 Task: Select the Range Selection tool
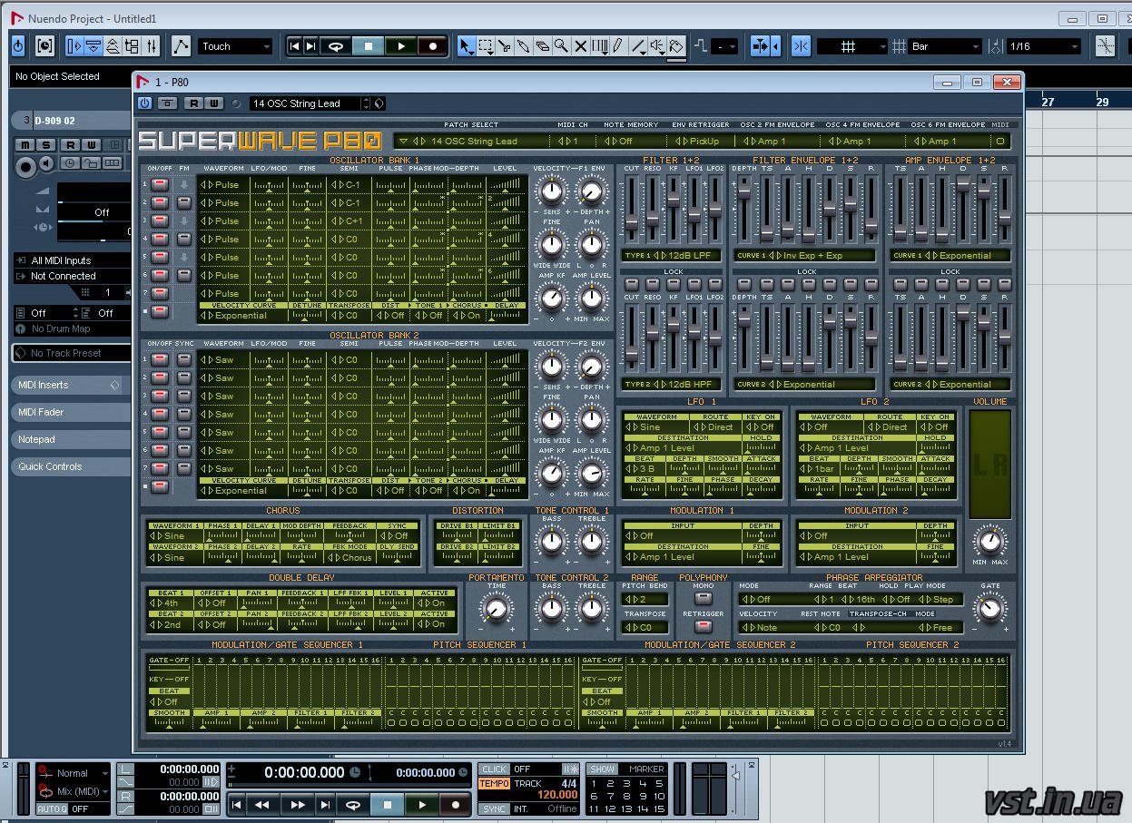click(486, 46)
